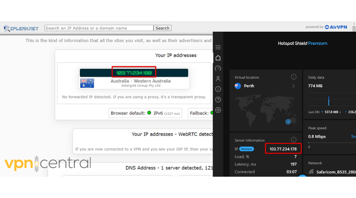Screen dimensions: 356x198
Task: Click the Load percent value 7
Action: (295, 157)
